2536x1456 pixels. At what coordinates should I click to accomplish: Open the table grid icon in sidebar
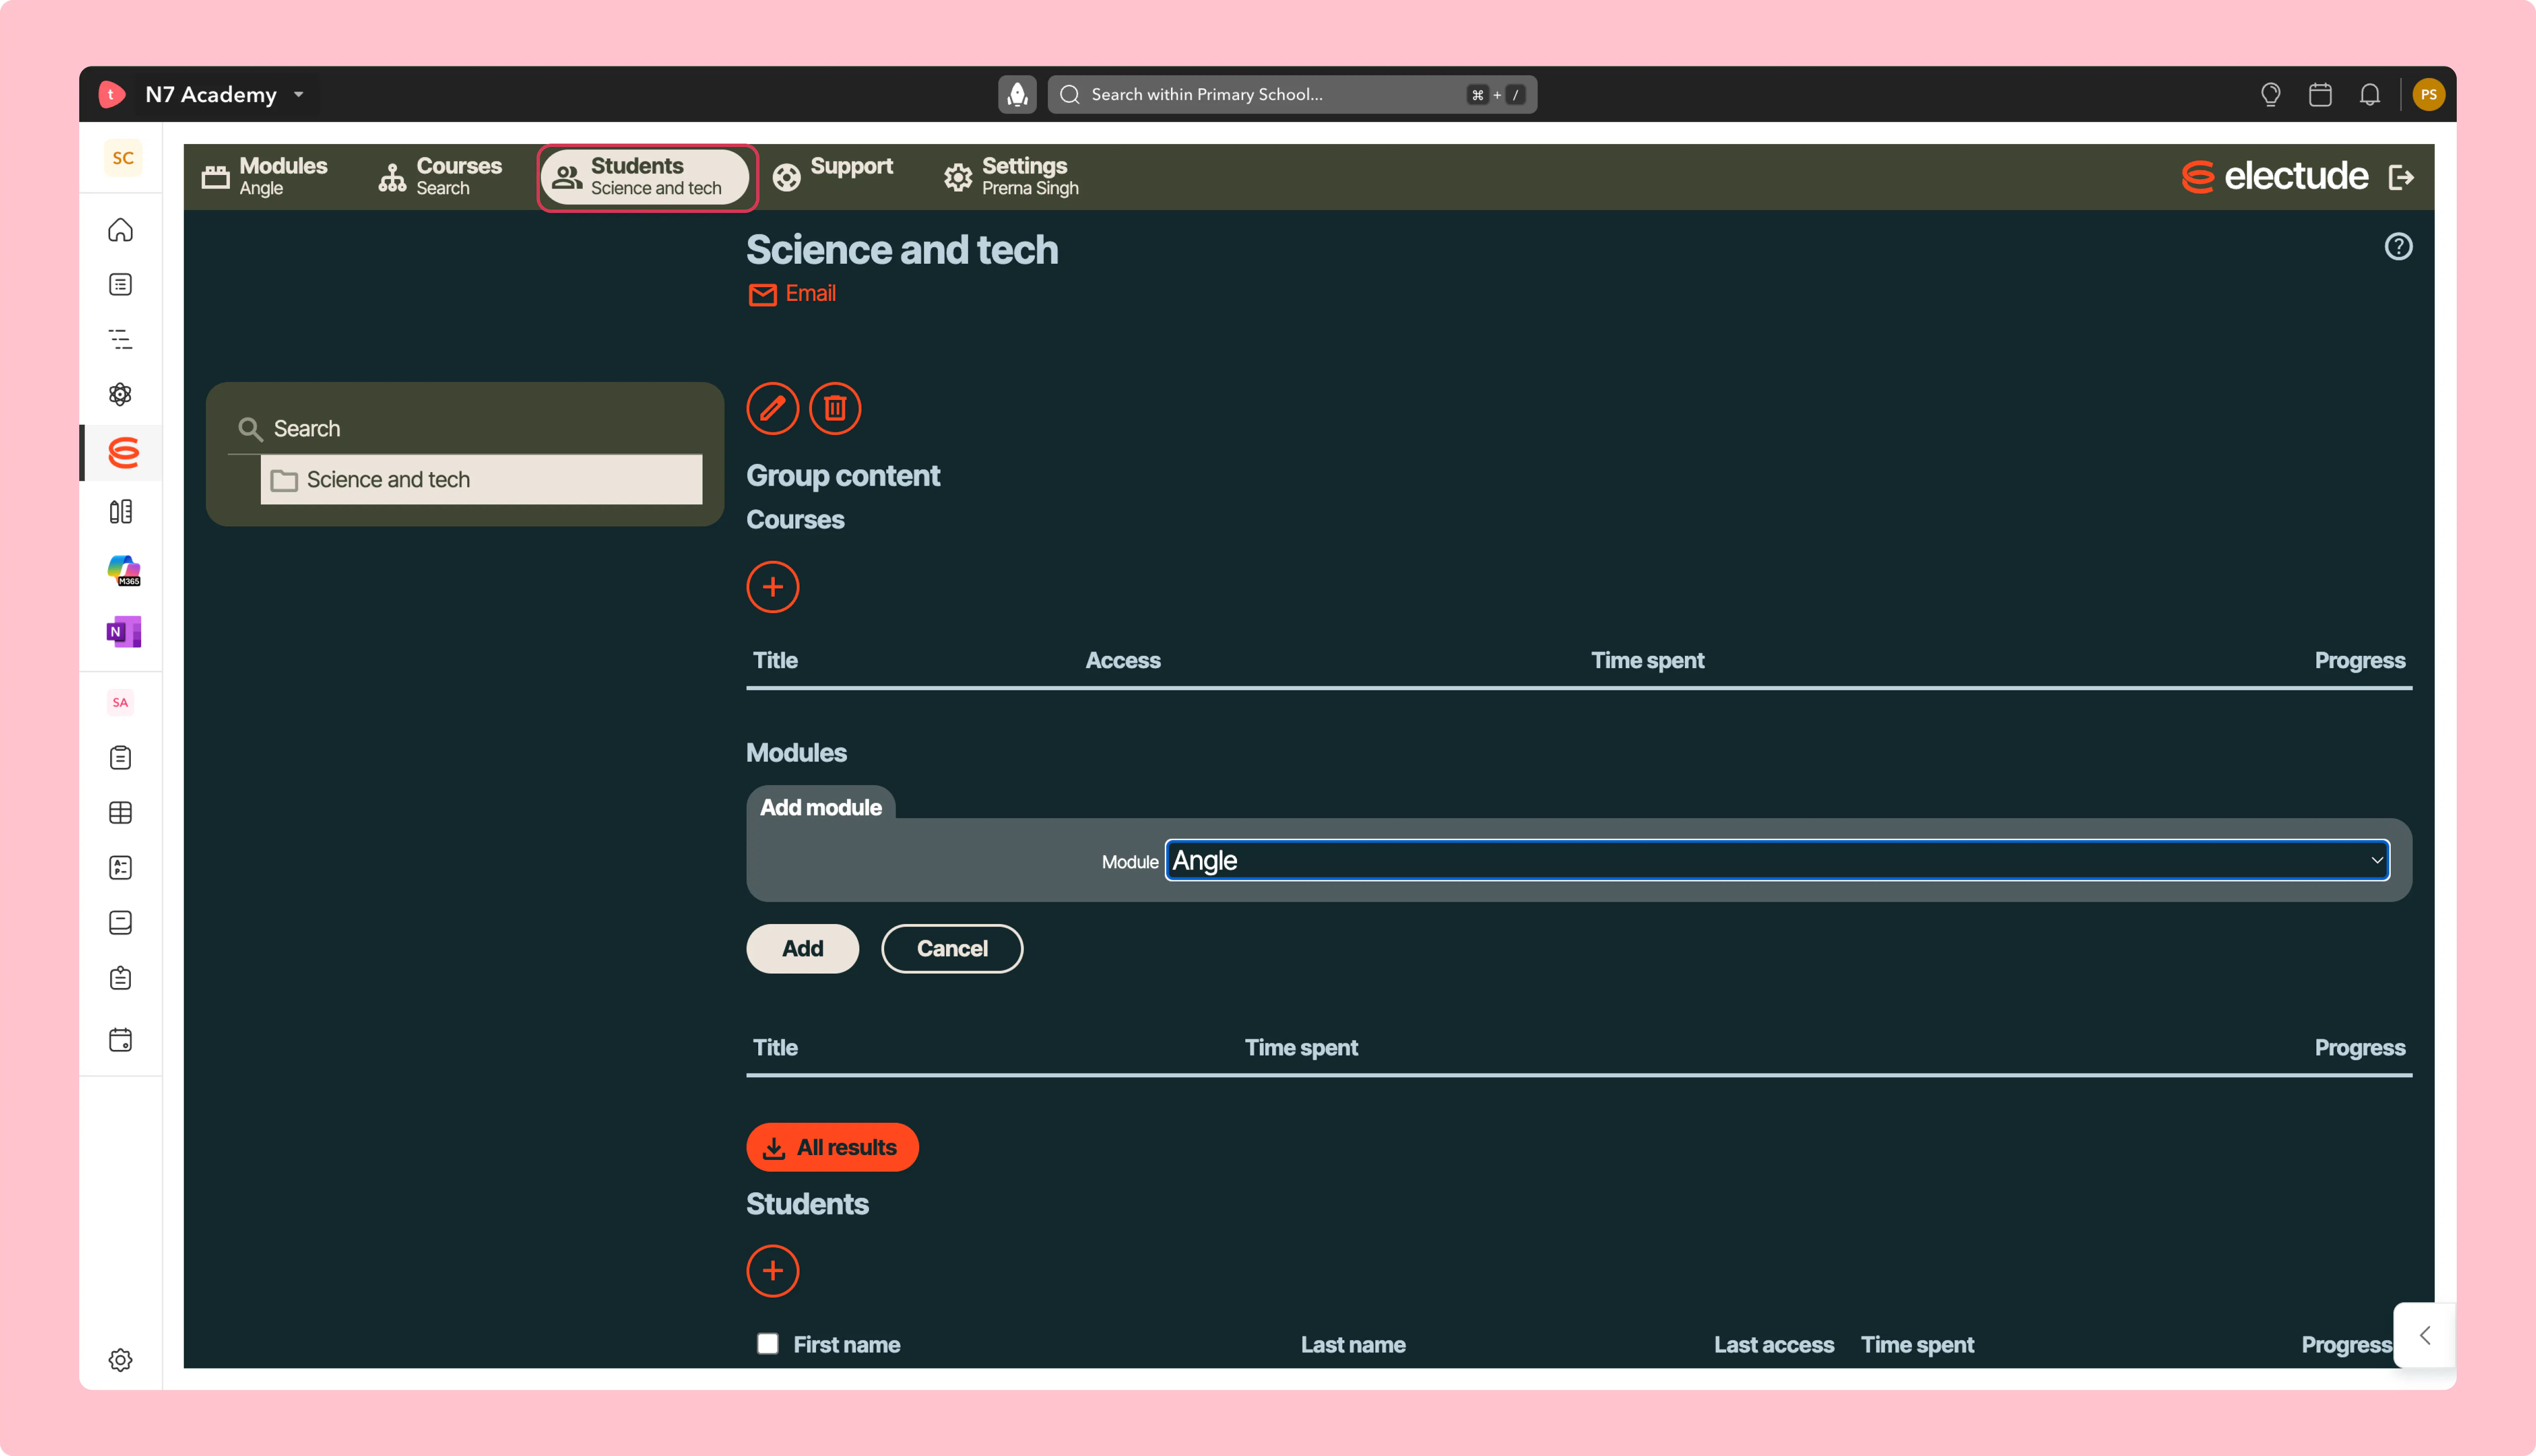tap(120, 812)
